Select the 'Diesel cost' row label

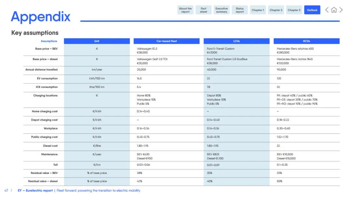[50, 146]
